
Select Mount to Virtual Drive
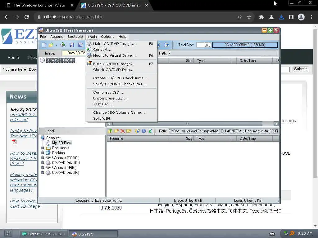[x=121, y=55]
